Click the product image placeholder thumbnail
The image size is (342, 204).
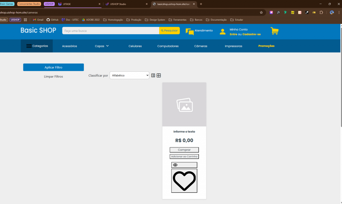click(x=184, y=104)
